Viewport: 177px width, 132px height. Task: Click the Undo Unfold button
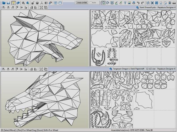click(82, 2)
